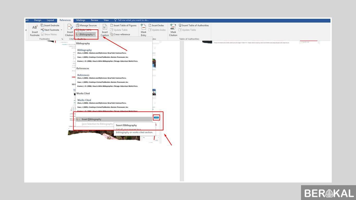Click Insert Table of Figures
Screen dimensions: 356x200
[x=123, y=25]
